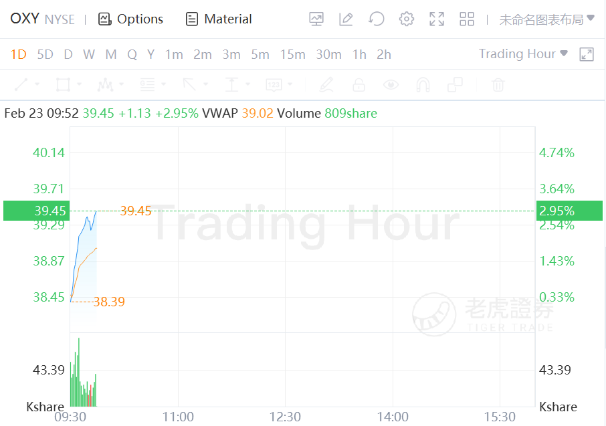Screen dimensions: 606x426
Task: Expand the Trading Hour session dropdown
Action: tap(523, 54)
